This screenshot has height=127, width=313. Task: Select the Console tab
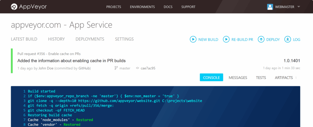(x=212, y=78)
